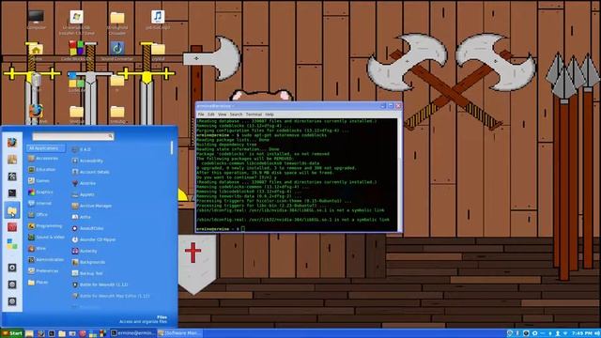Open the Files favorite in the menu sidebar
Screen dimensions: 601x338
[12, 210]
